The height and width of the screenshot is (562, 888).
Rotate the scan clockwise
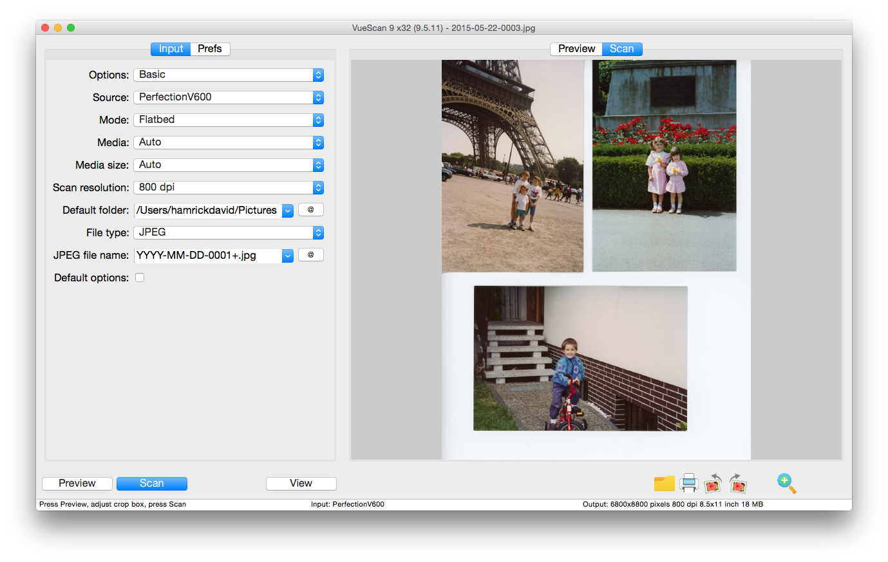point(737,483)
